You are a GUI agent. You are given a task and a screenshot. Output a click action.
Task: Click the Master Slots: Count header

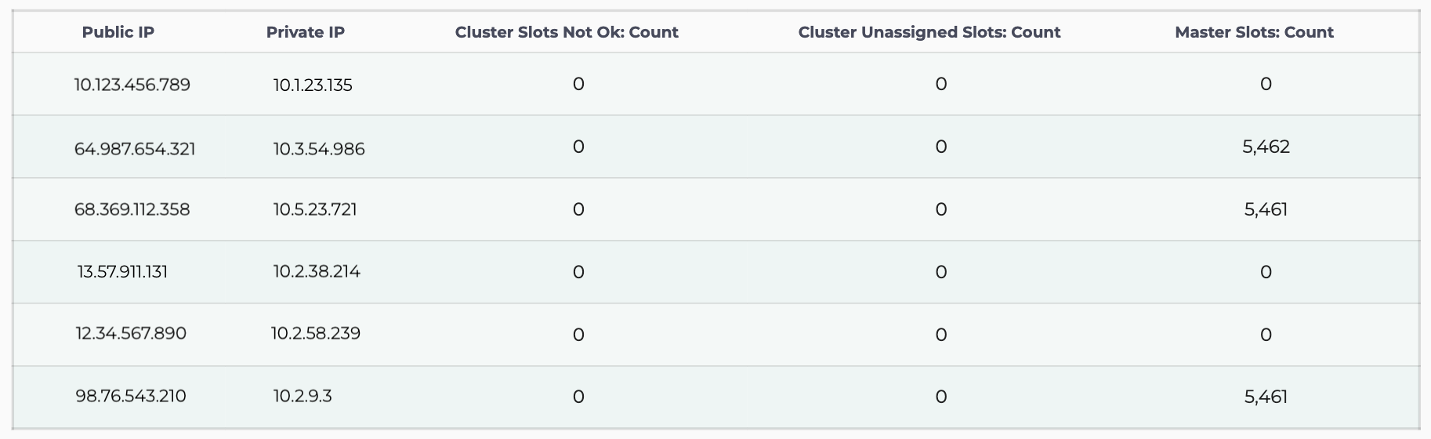pyautogui.click(x=1254, y=32)
